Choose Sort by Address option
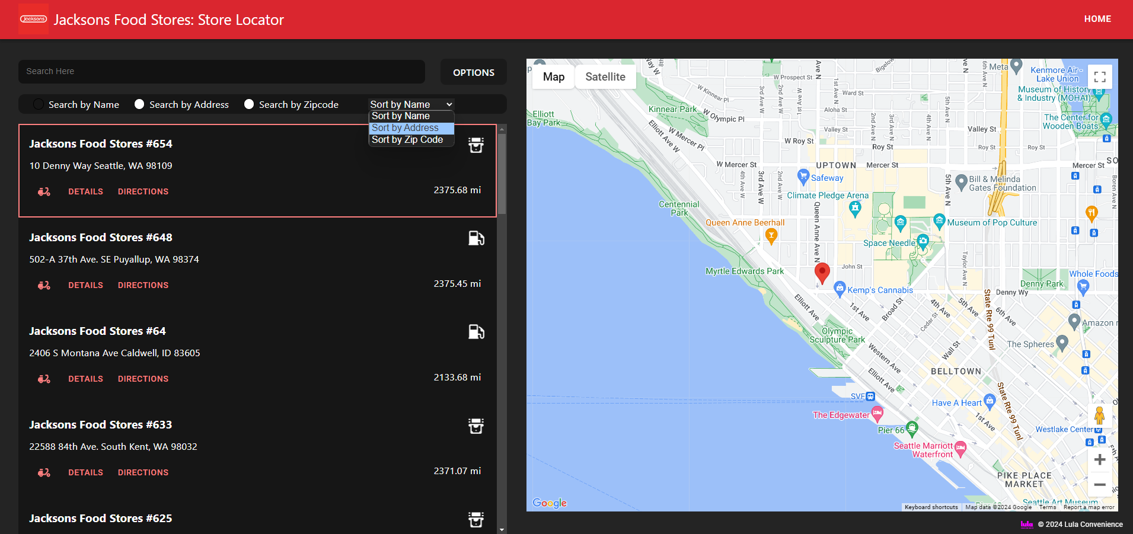This screenshot has height=534, width=1133. [411, 128]
